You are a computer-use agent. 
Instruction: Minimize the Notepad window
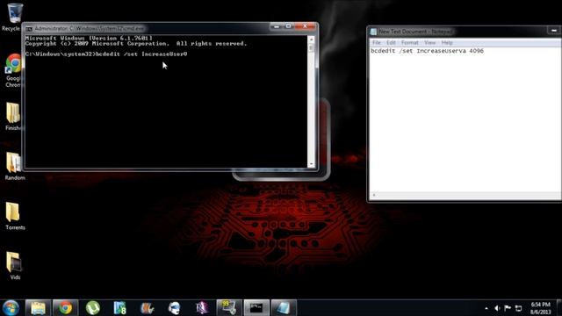pos(554,31)
